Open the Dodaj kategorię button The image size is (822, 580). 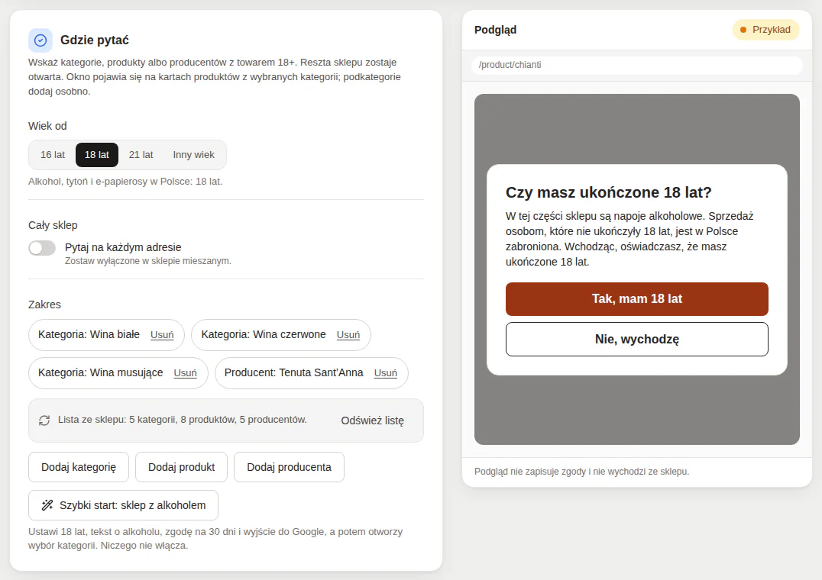[79, 467]
